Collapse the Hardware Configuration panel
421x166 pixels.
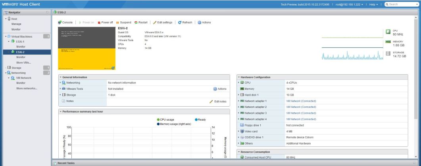pos(239,77)
